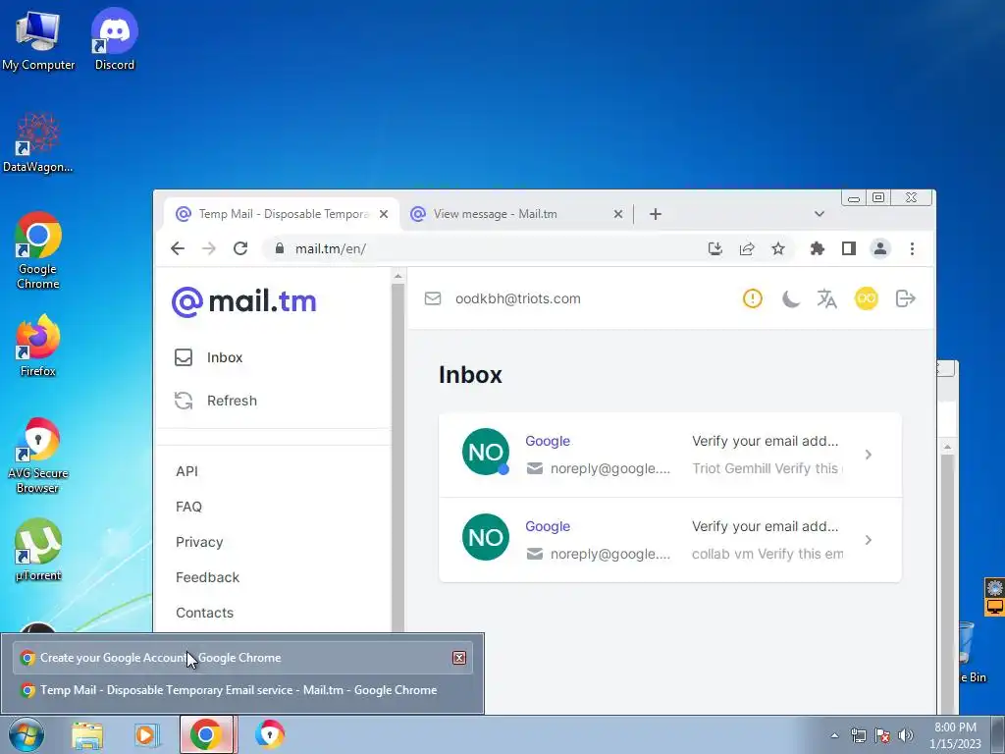Bookmark this page with the star

point(778,248)
